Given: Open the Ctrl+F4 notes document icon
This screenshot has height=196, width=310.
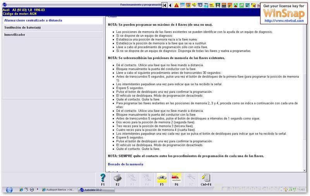Looking at the screenshot, I should pyautogui.click(x=206, y=179).
